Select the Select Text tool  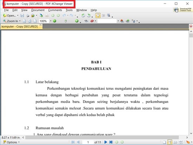click(108, 15)
